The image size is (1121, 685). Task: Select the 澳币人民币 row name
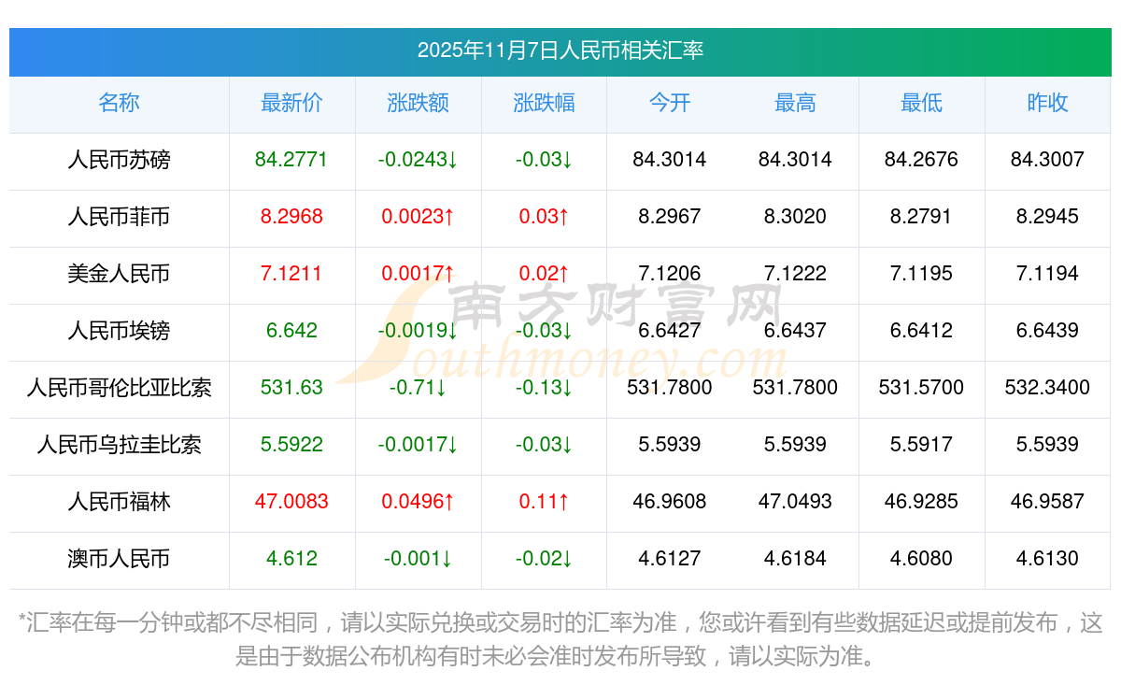pyautogui.click(x=119, y=559)
